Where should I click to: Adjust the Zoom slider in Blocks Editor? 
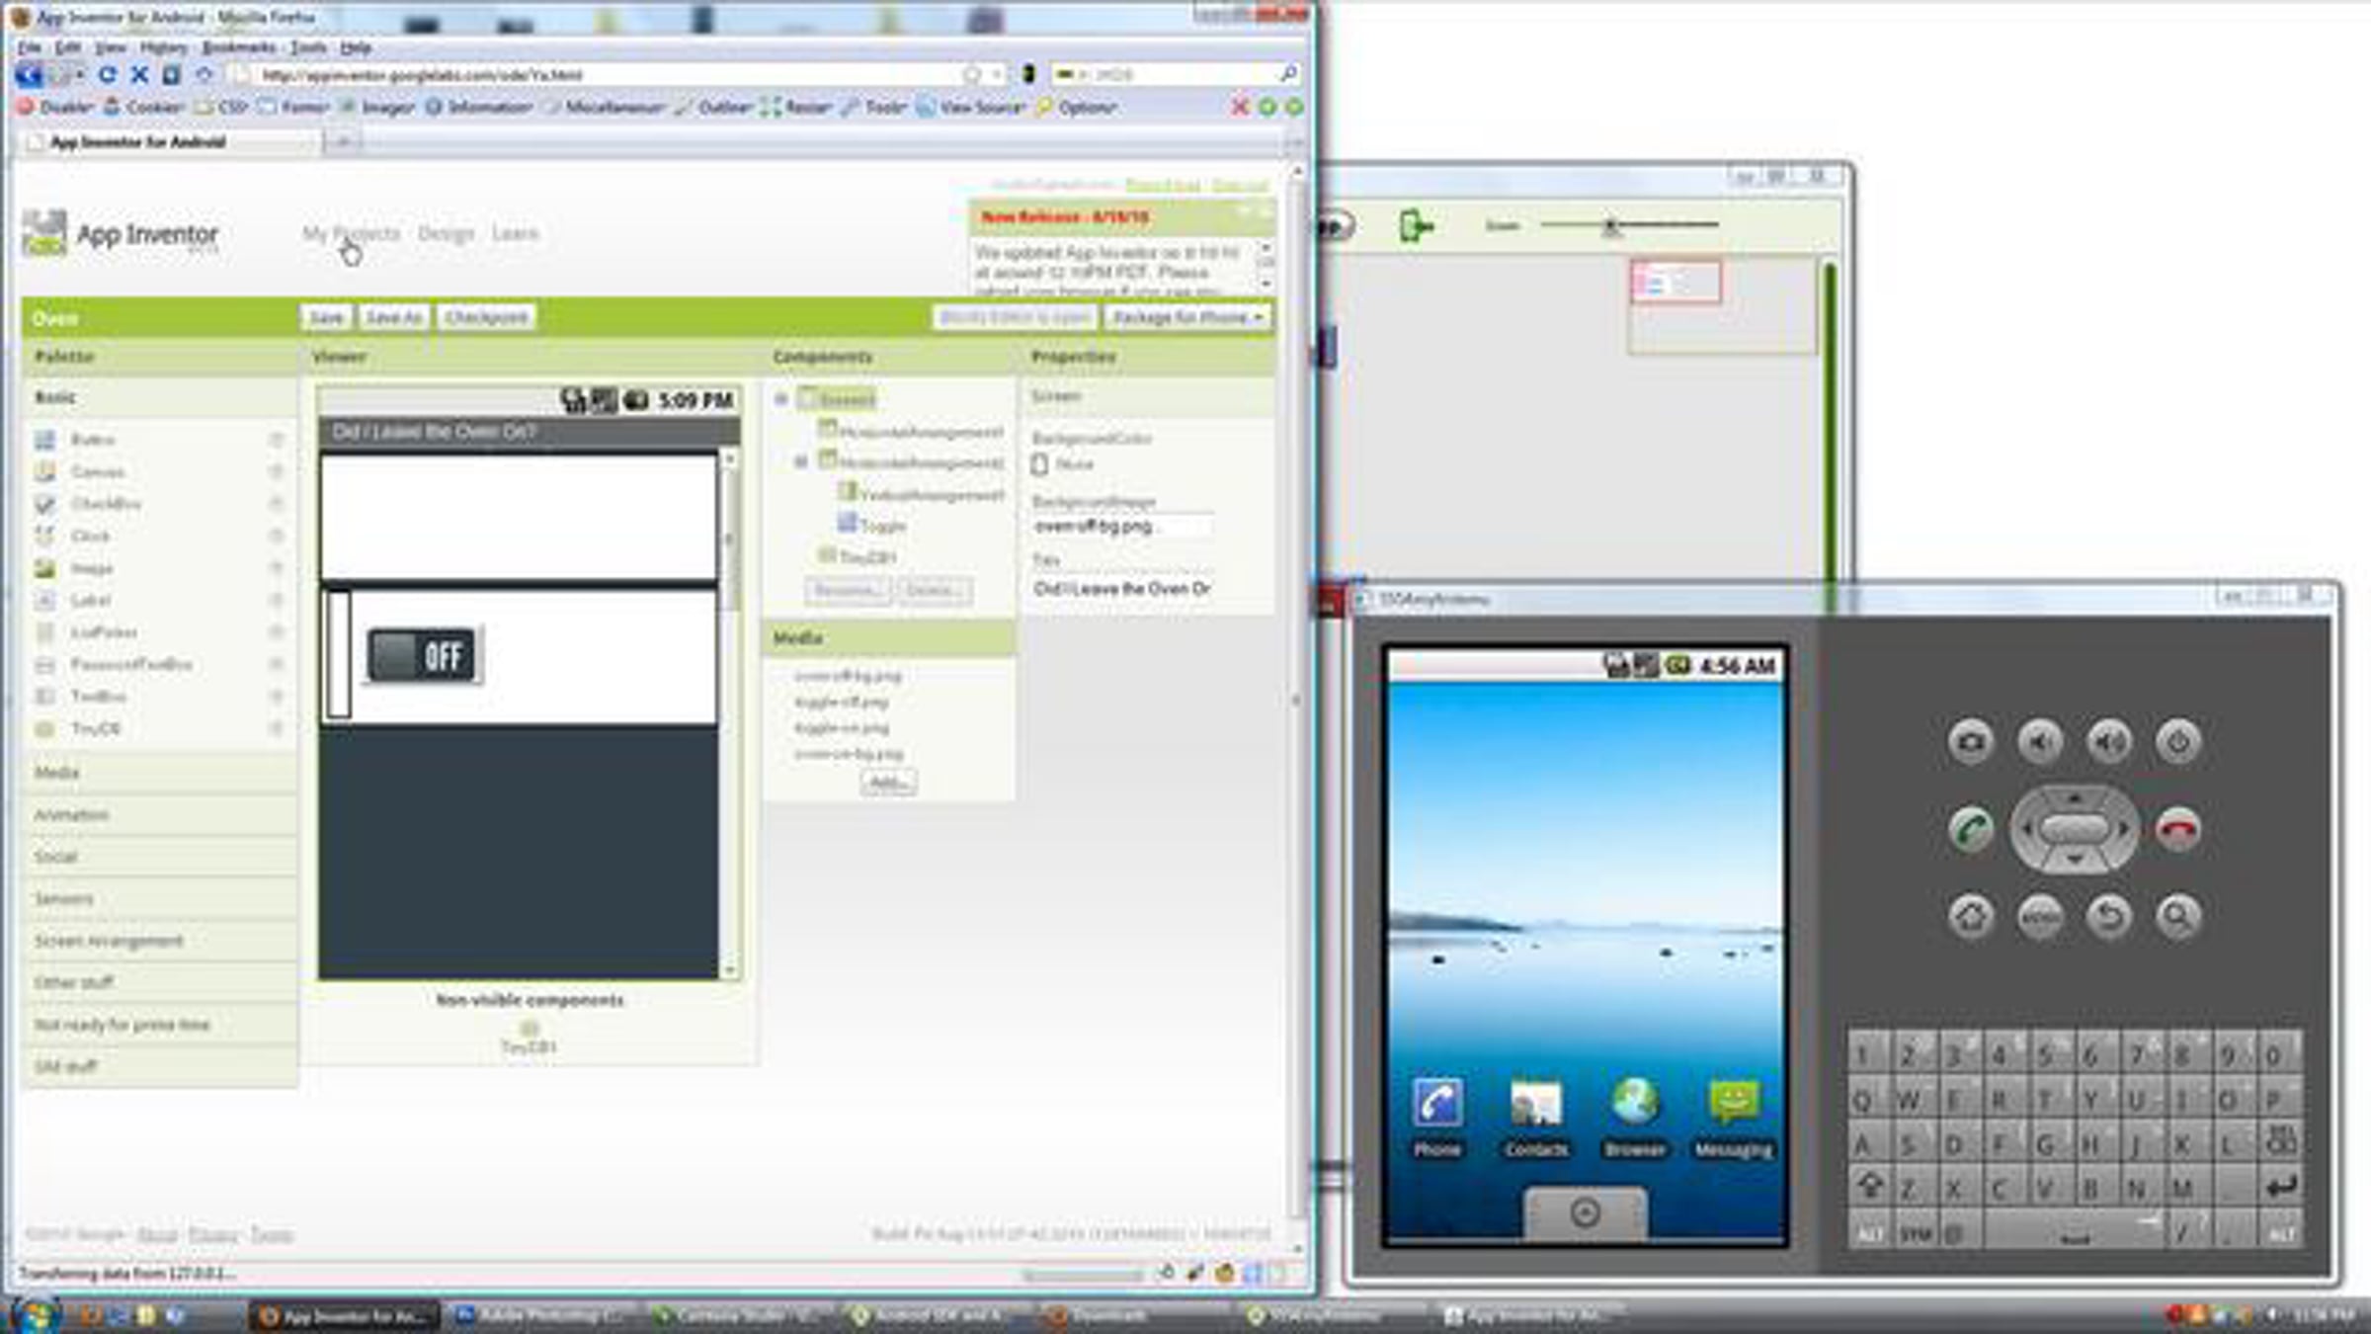[x=1611, y=226]
